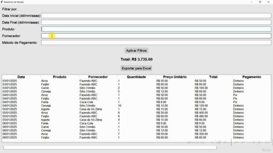
Task: Select the R$ 480.00 total cell
Action: click(x=201, y=116)
